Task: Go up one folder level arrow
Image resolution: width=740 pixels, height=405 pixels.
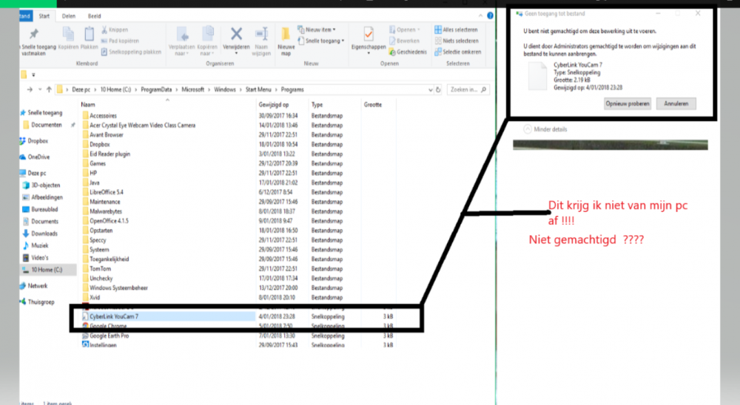Action: [x=49, y=89]
